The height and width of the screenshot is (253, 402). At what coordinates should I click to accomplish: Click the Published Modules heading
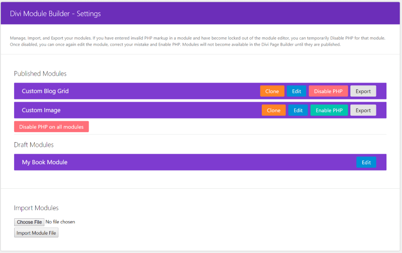pyautogui.click(x=40, y=73)
